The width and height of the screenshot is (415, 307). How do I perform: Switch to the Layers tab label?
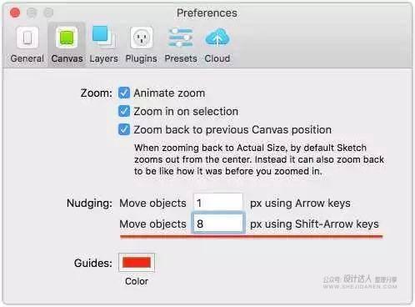tap(103, 58)
